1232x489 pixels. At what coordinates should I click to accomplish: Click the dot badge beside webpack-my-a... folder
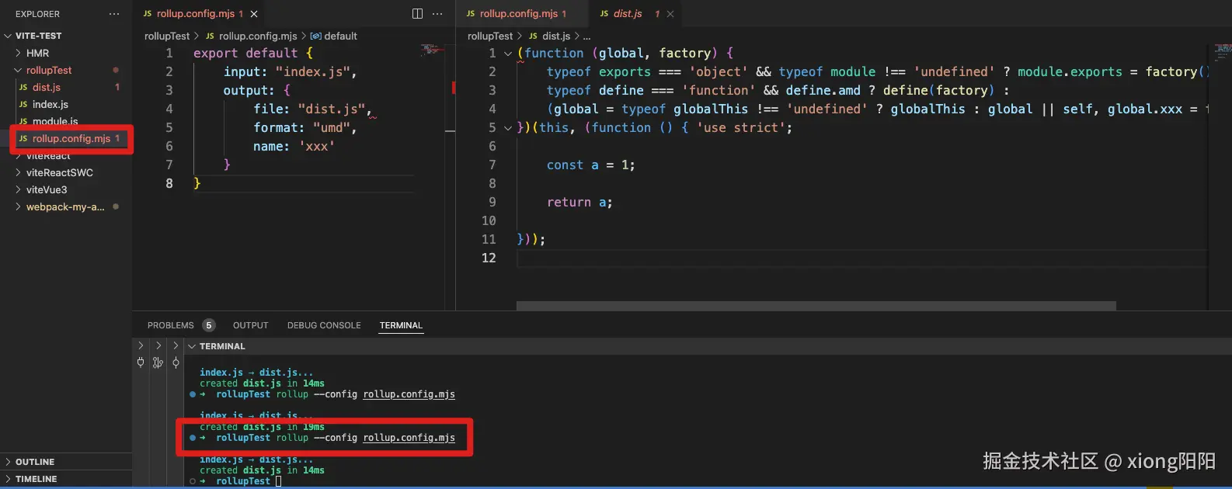116,207
